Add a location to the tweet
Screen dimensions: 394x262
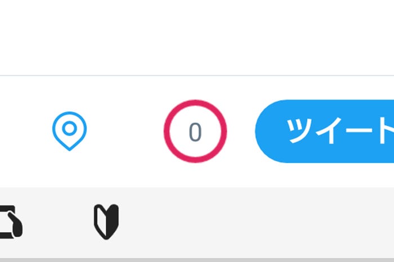pyautogui.click(x=69, y=130)
